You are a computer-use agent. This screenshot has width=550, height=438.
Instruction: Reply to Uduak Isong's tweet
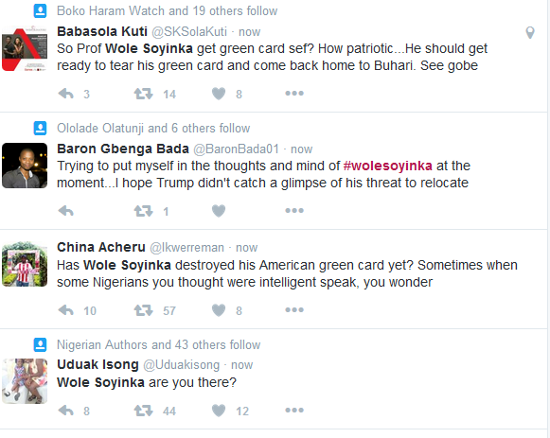tap(66, 411)
